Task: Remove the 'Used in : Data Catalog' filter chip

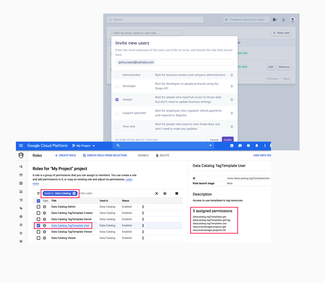Action: 74,194
